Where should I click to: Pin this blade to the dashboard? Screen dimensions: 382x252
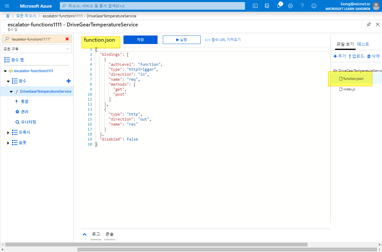pyautogui.click(x=369, y=25)
